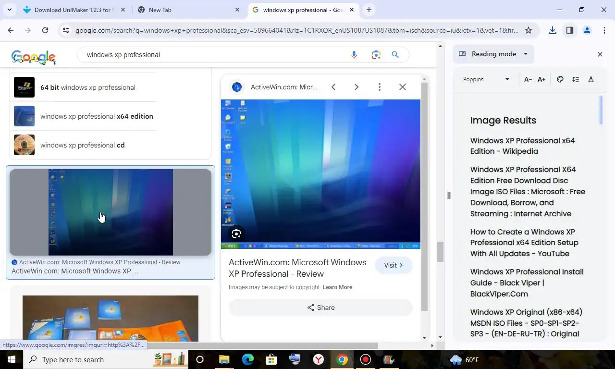Viewport: 615px width, 369px height.
Task: Navigate back in browser
Action: pyautogui.click(x=11, y=30)
